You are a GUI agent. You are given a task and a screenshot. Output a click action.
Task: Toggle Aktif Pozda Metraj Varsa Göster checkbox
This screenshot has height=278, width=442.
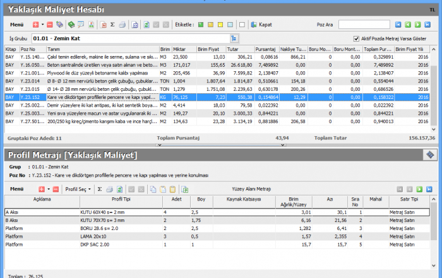click(357, 38)
